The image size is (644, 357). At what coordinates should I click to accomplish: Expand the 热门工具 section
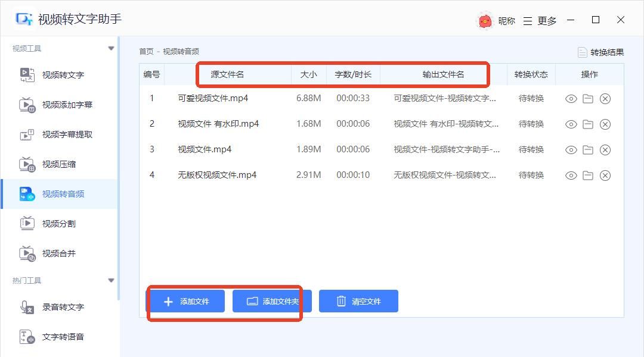pyautogui.click(x=111, y=280)
